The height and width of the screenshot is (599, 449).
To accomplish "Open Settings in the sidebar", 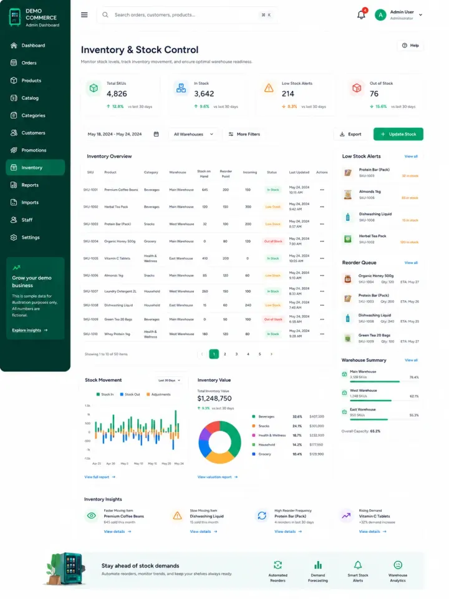I will click(x=35, y=237).
